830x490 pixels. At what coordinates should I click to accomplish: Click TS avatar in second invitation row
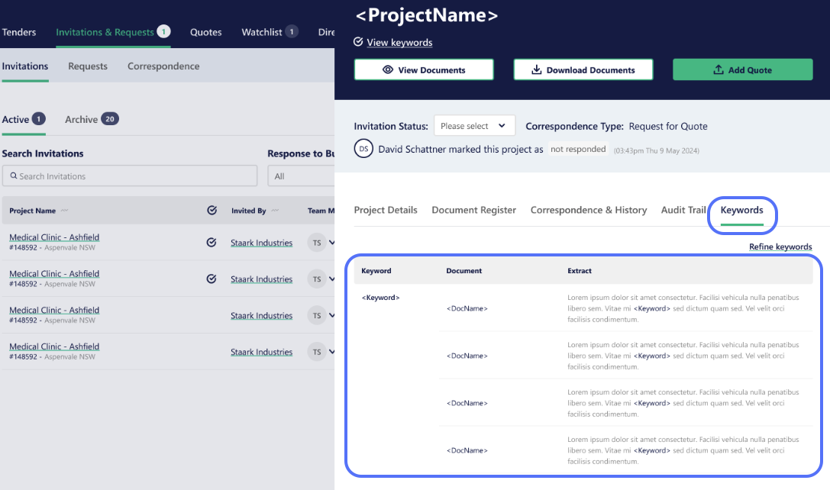tap(317, 279)
